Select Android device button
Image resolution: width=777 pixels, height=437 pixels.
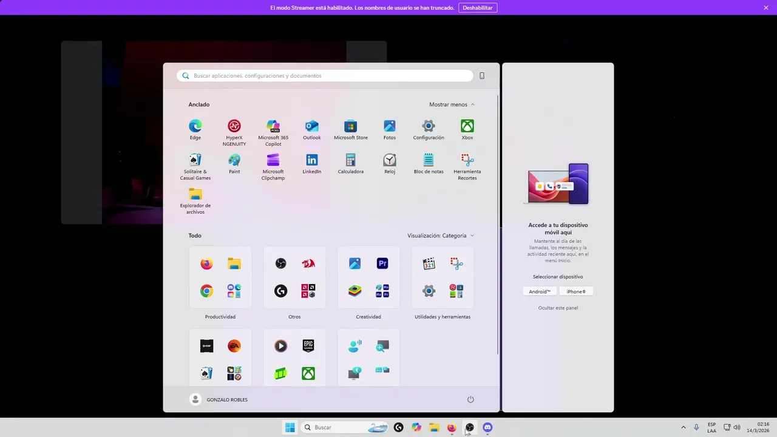[540, 291]
